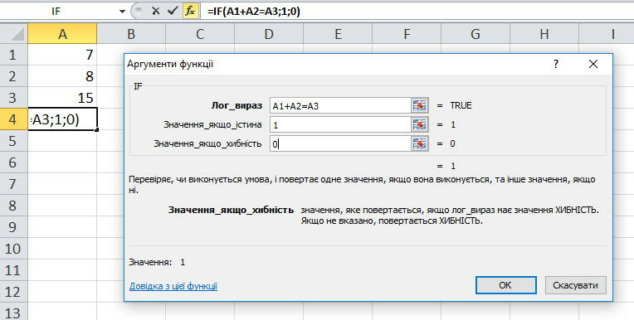
Task: Click range selector icon for Значення_якщо_істина
Action: [x=420, y=125]
